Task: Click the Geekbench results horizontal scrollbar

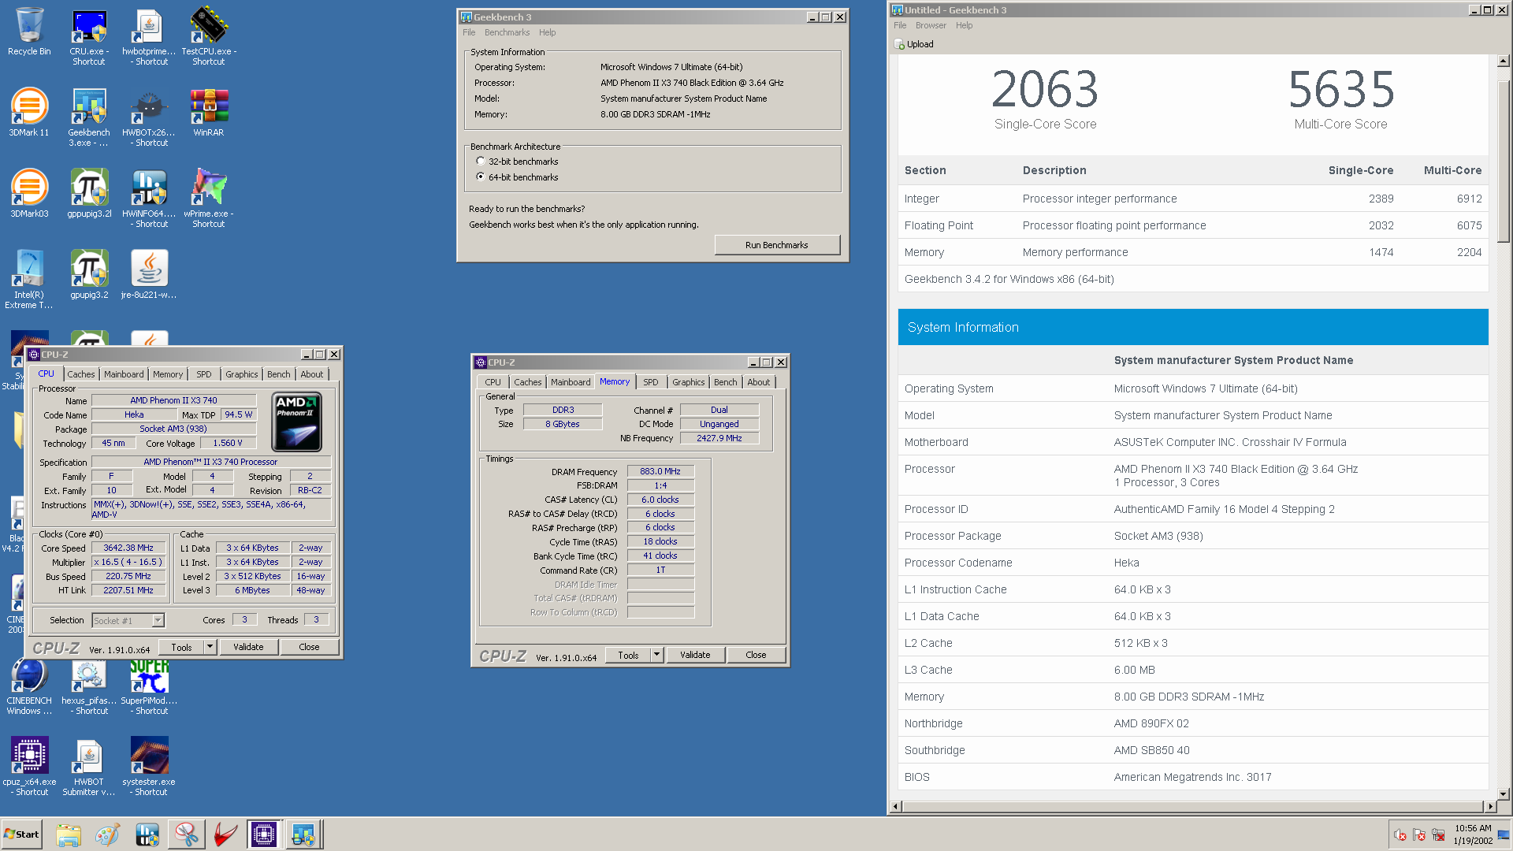Action: [1192, 806]
